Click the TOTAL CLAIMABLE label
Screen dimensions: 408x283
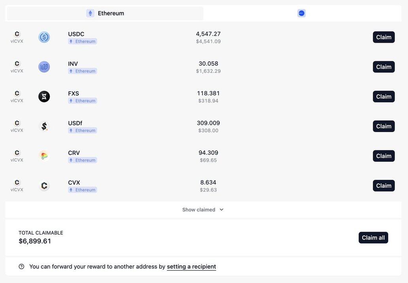(x=41, y=233)
